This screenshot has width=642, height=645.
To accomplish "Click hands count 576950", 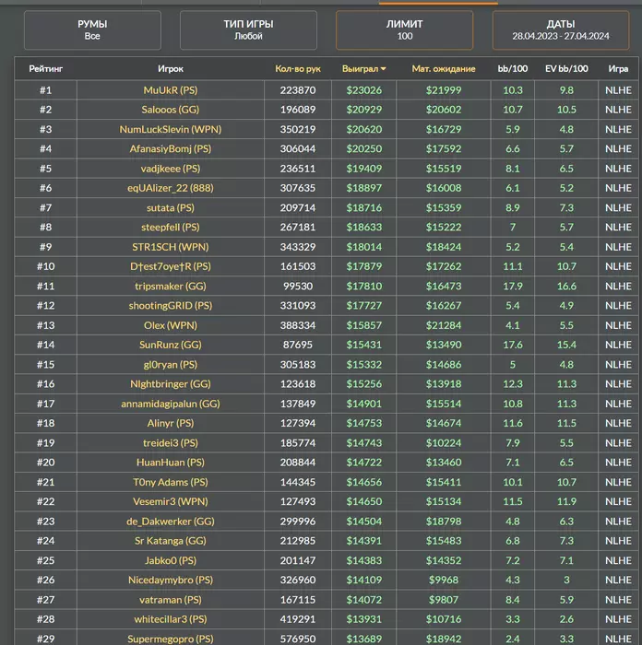I will pos(298,639).
